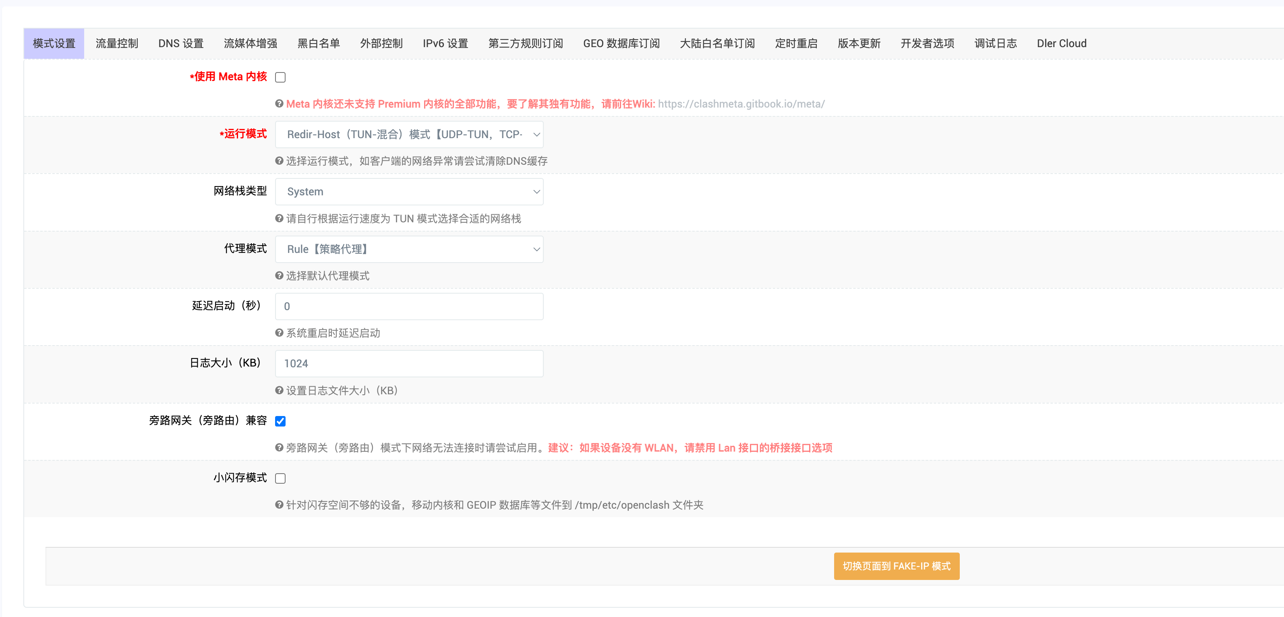1284x617 pixels.
Task: Expand 网络栈类型 System dropdown
Action: click(409, 192)
